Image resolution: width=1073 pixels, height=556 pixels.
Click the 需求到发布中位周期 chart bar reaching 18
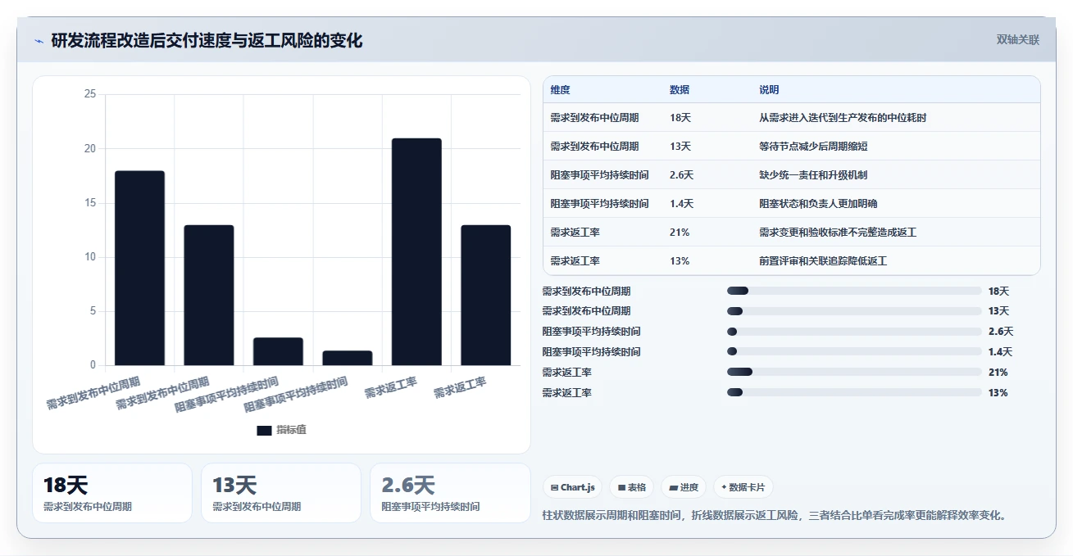coord(139,268)
